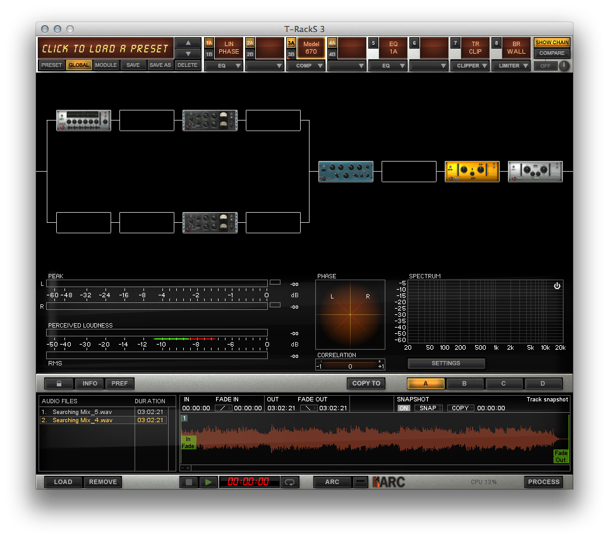Open slot 5 EQ module dropdown
This screenshot has width=609, height=539.
pyautogui.click(x=388, y=66)
